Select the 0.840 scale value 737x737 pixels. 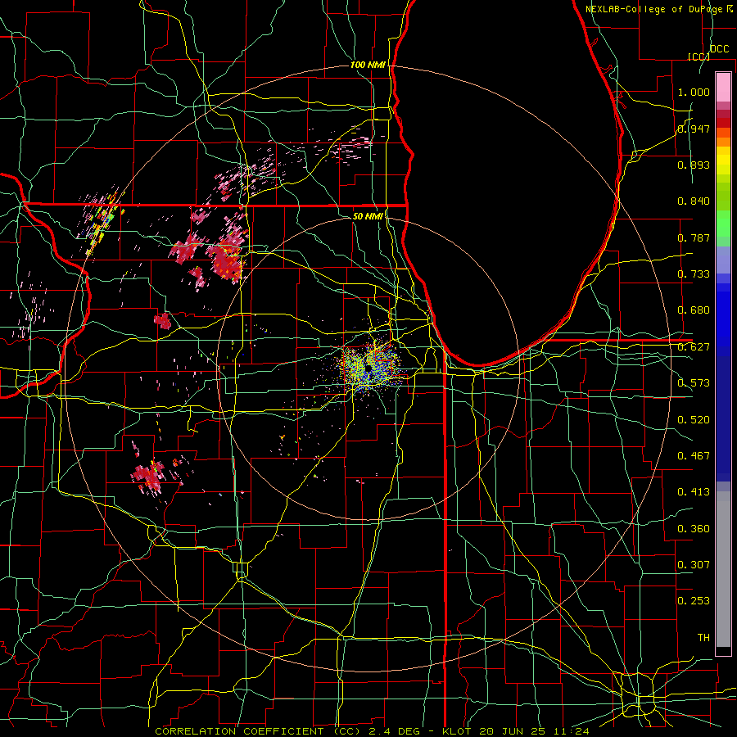click(x=694, y=201)
